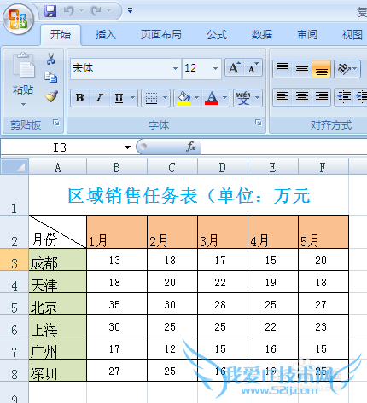Select column D header

223,167
